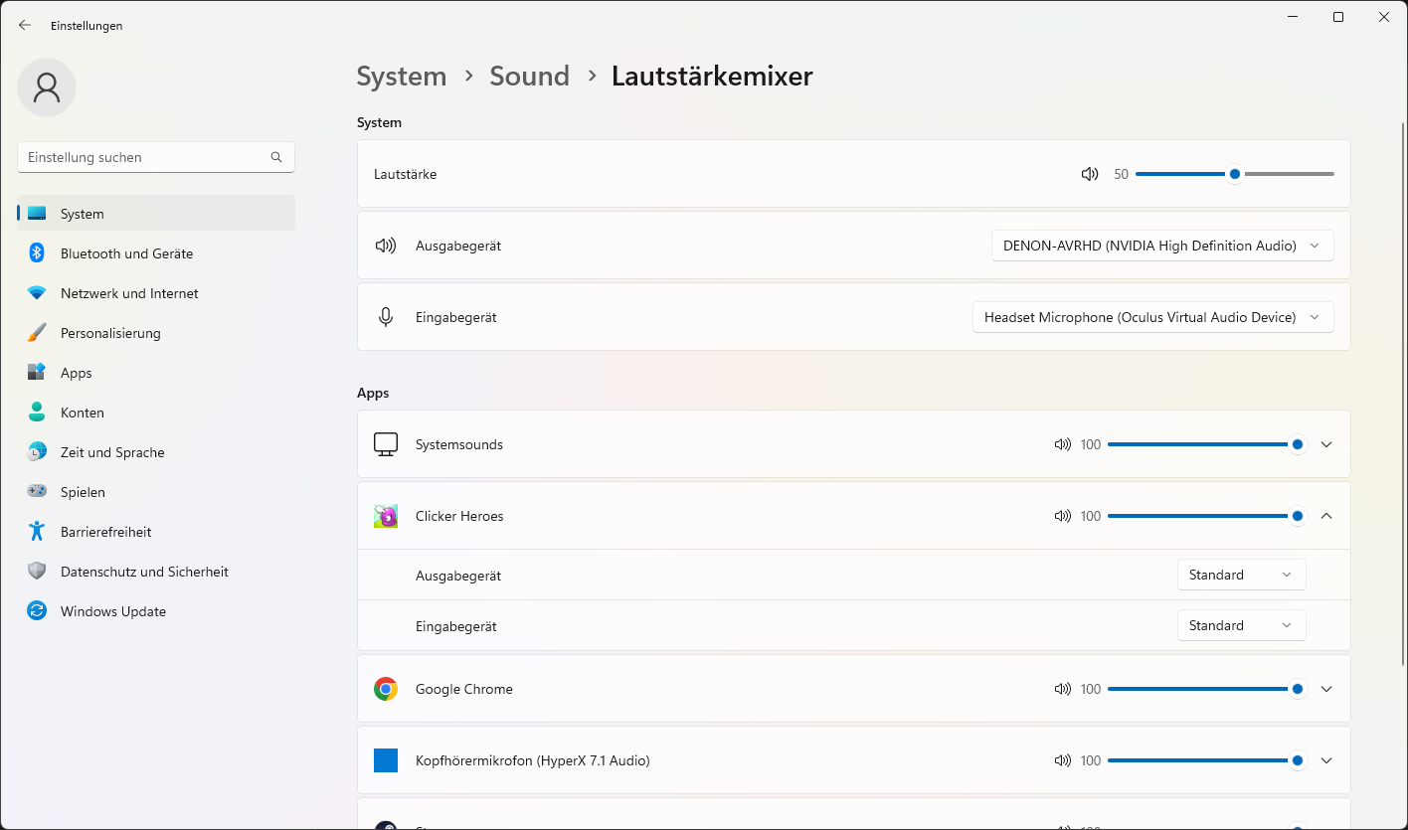Click the System breadcrumb link

pyautogui.click(x=401, y=77)
